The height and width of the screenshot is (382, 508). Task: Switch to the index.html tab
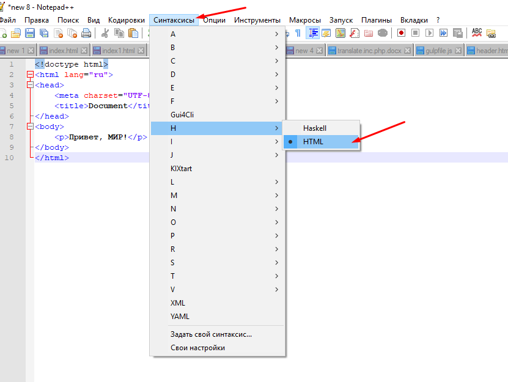click(63, 51)
